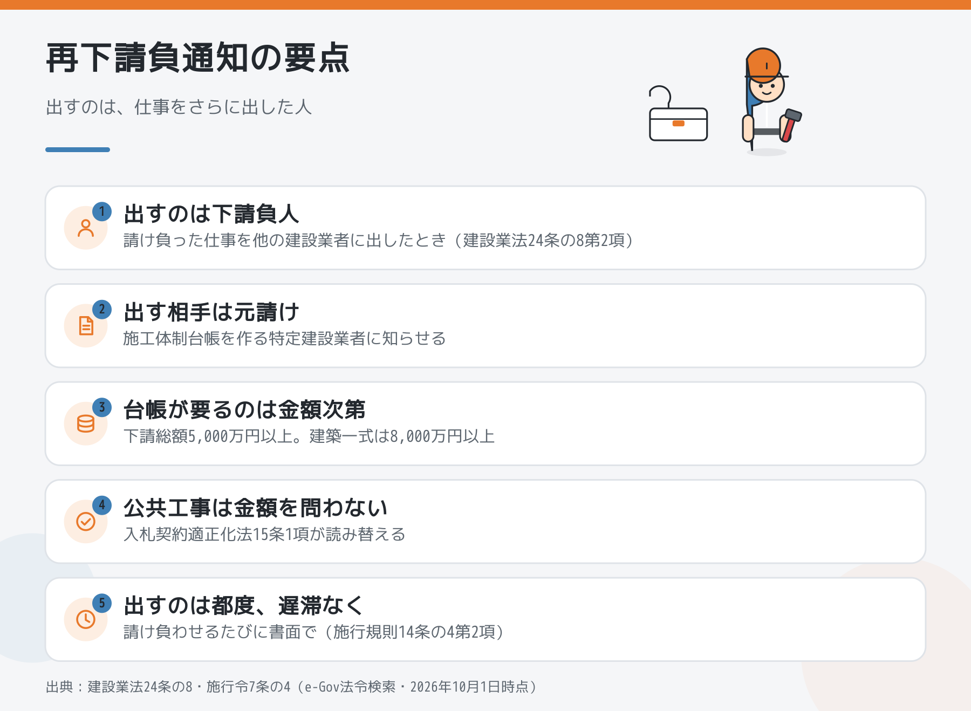The width and height of the screenshot is (971, 711).
Task: Click the blue number 5 badge
Action: 102,603
